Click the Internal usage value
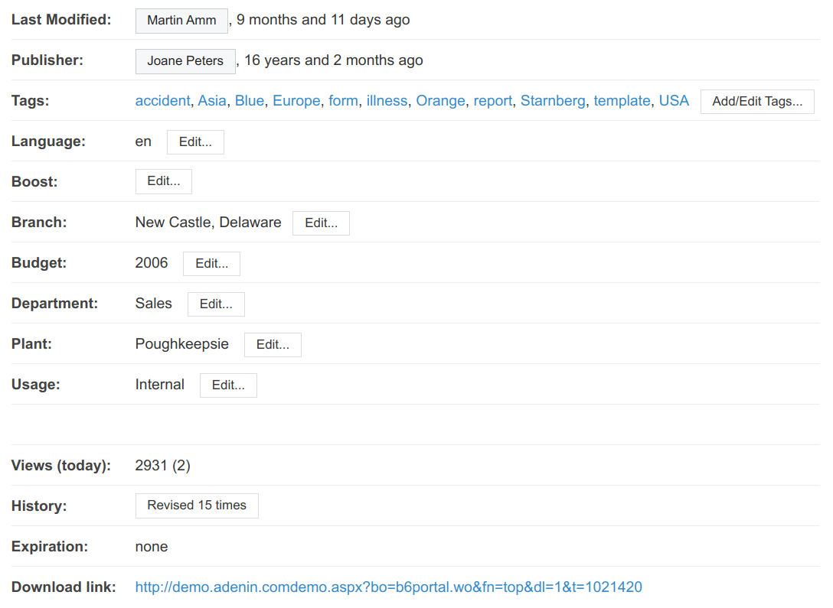The height and width of the screenshot is (608, 833). [160, 384]
